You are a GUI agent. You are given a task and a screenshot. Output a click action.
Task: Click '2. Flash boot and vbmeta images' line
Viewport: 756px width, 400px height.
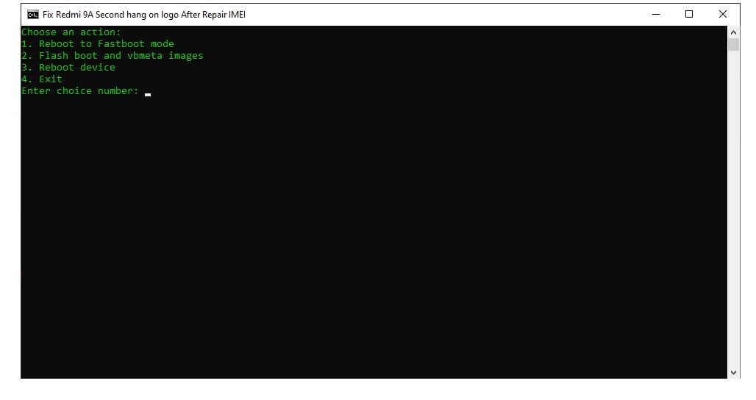click(x=113, y=56)
